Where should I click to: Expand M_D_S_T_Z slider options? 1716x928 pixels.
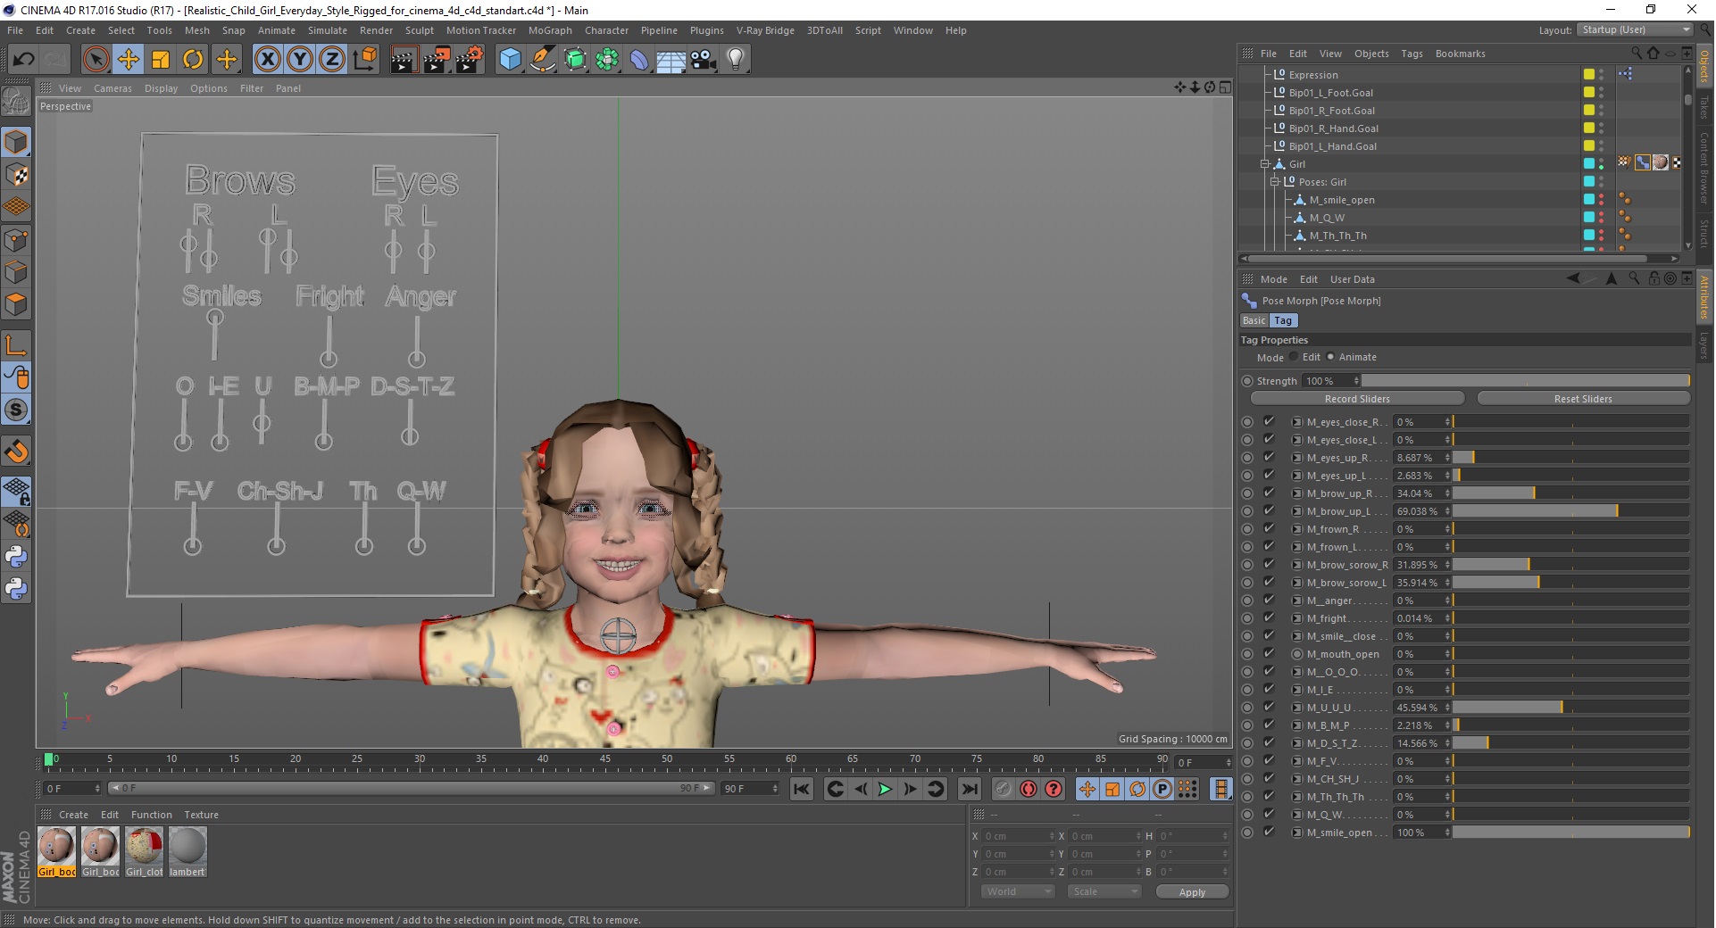1296,743
